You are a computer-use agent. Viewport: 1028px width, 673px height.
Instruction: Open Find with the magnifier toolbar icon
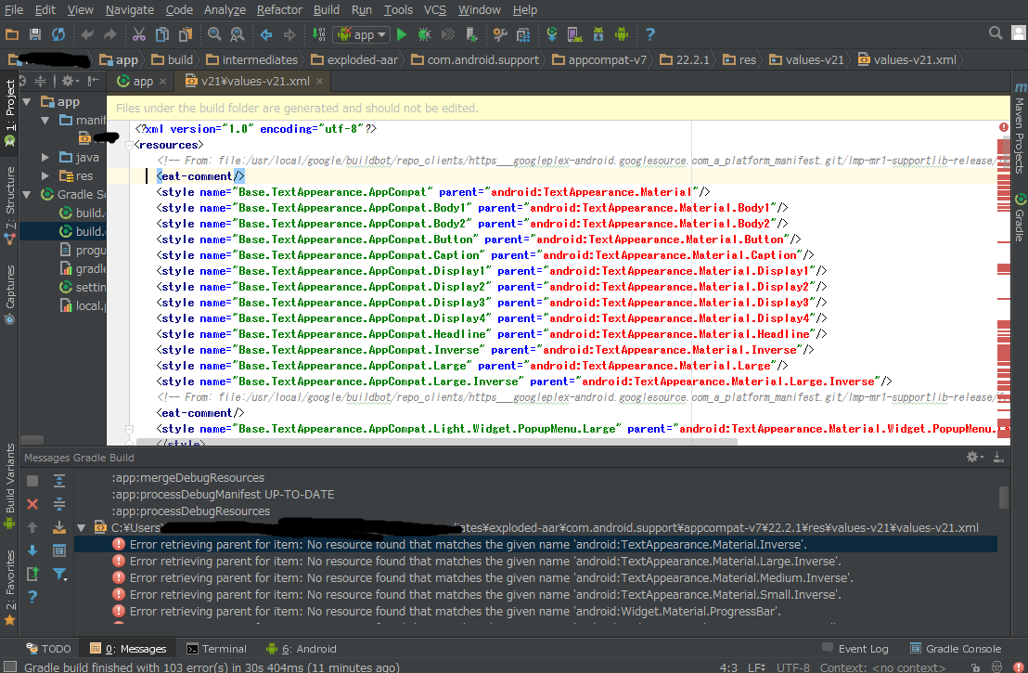[214, 34]
